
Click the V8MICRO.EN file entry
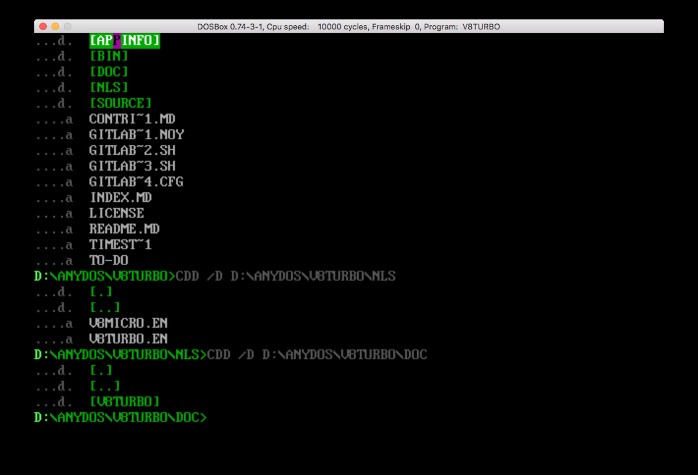(x=128, y=323)
